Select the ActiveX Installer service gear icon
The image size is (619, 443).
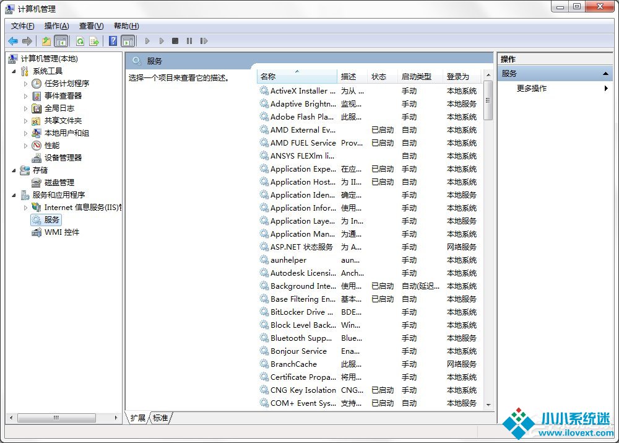click(264, 90)
